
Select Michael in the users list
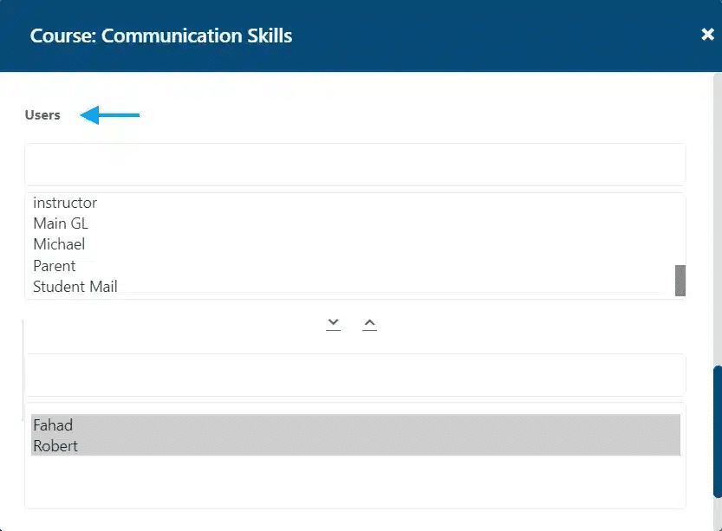(59, 244)
